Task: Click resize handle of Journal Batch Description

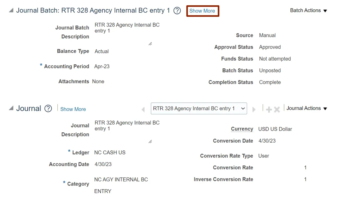Action: pos(150,44)
